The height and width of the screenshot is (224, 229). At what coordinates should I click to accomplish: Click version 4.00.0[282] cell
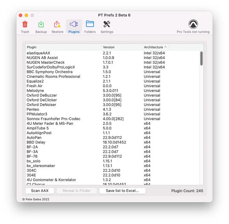click(x=113, y=119)
